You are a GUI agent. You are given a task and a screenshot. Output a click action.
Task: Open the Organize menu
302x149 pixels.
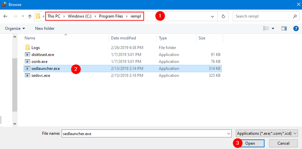[x=15, y=28]
